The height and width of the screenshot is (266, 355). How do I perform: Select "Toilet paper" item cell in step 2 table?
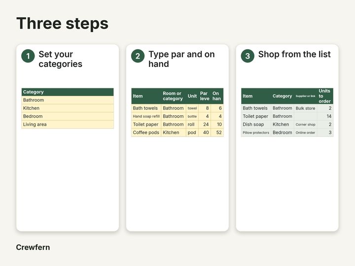click(146, 125)
